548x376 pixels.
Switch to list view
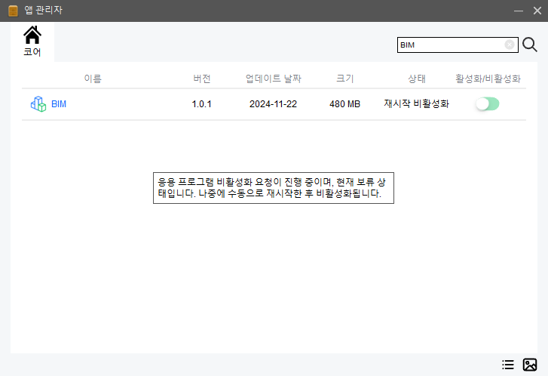click(x=508, y=365)
